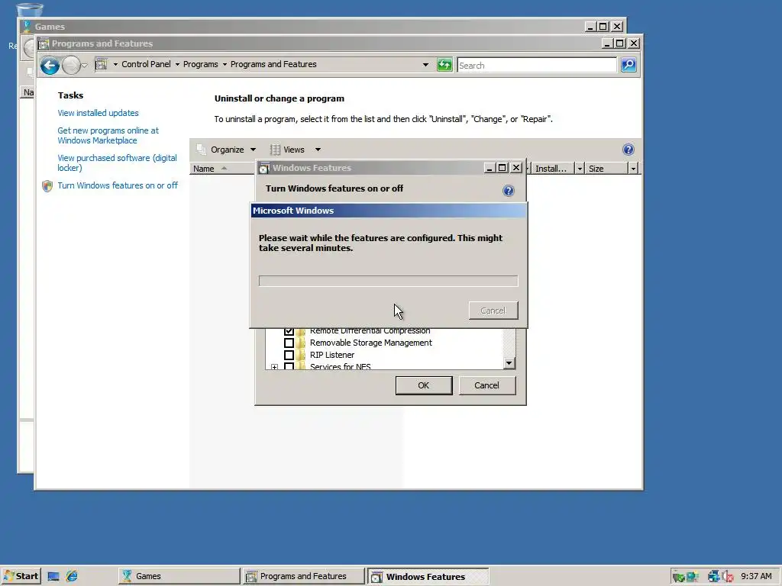
Task: Click the Programs and Features title bar icon
Action: coord(44,43)
